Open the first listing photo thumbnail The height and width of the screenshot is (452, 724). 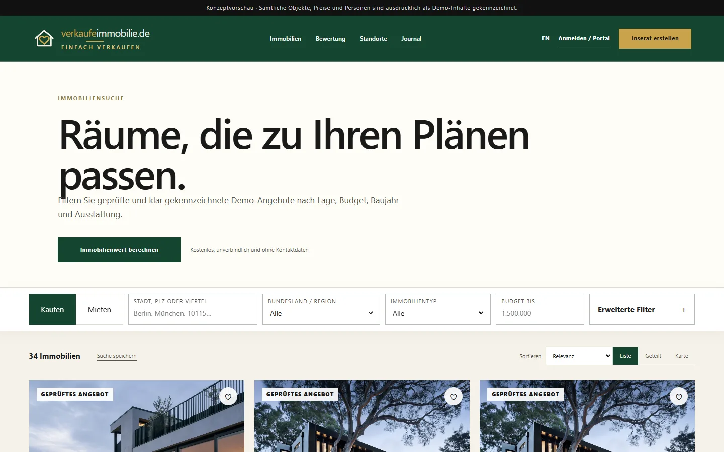(x=137, y=416)
